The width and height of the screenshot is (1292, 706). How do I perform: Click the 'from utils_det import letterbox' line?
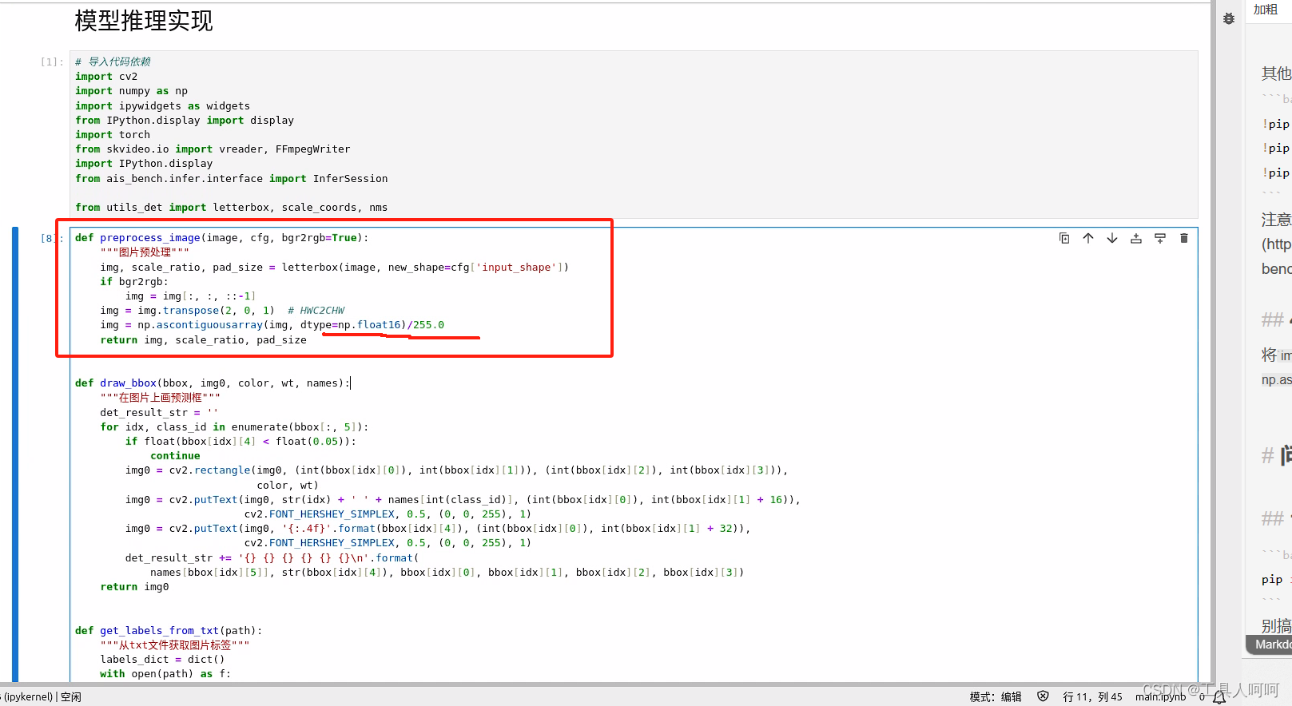232,208
